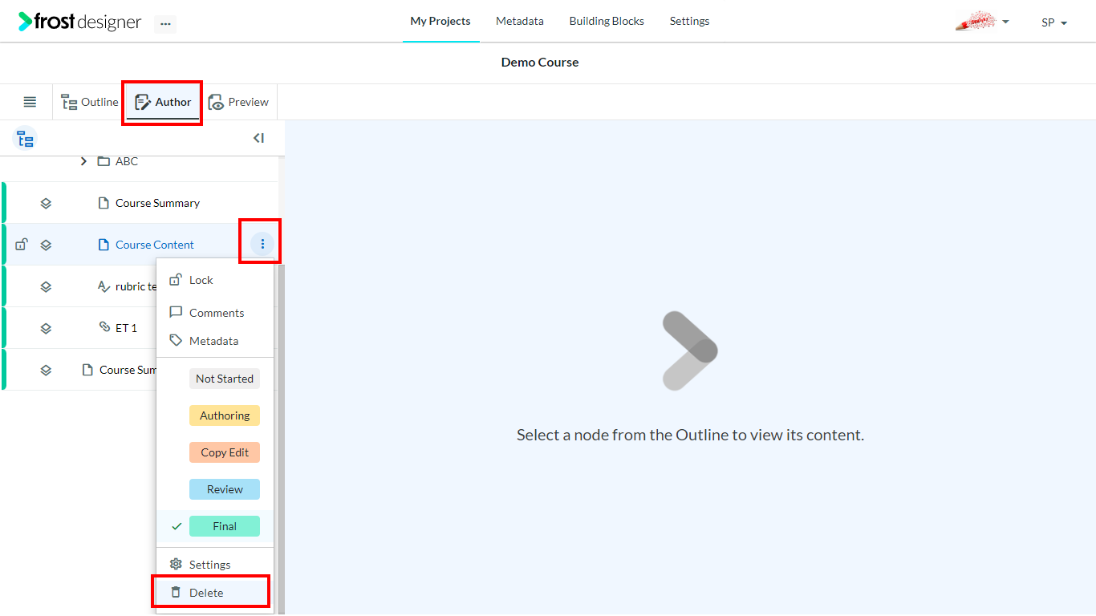Click the outline panel vertical scrollbar

[282, 439]
